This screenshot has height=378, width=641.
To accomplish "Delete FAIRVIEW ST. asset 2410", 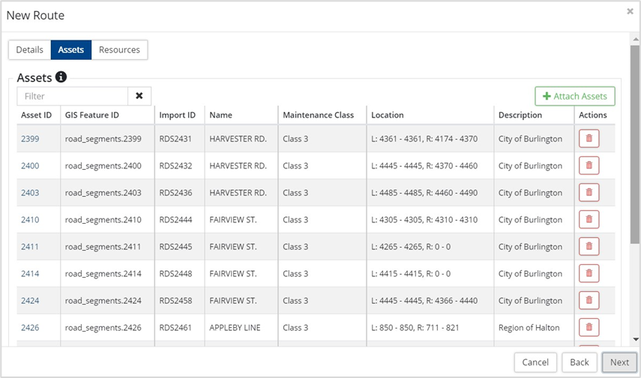I will click(589, 220).
